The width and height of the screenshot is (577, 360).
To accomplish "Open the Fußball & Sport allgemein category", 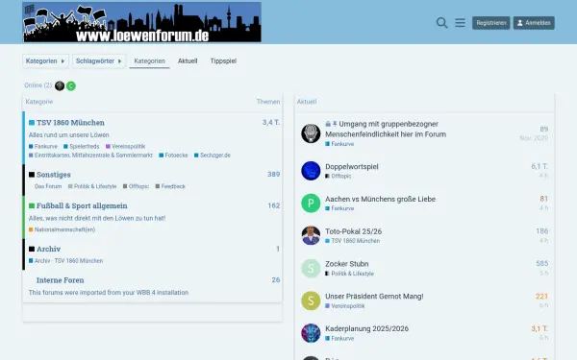I will click(x=82, y=205).
